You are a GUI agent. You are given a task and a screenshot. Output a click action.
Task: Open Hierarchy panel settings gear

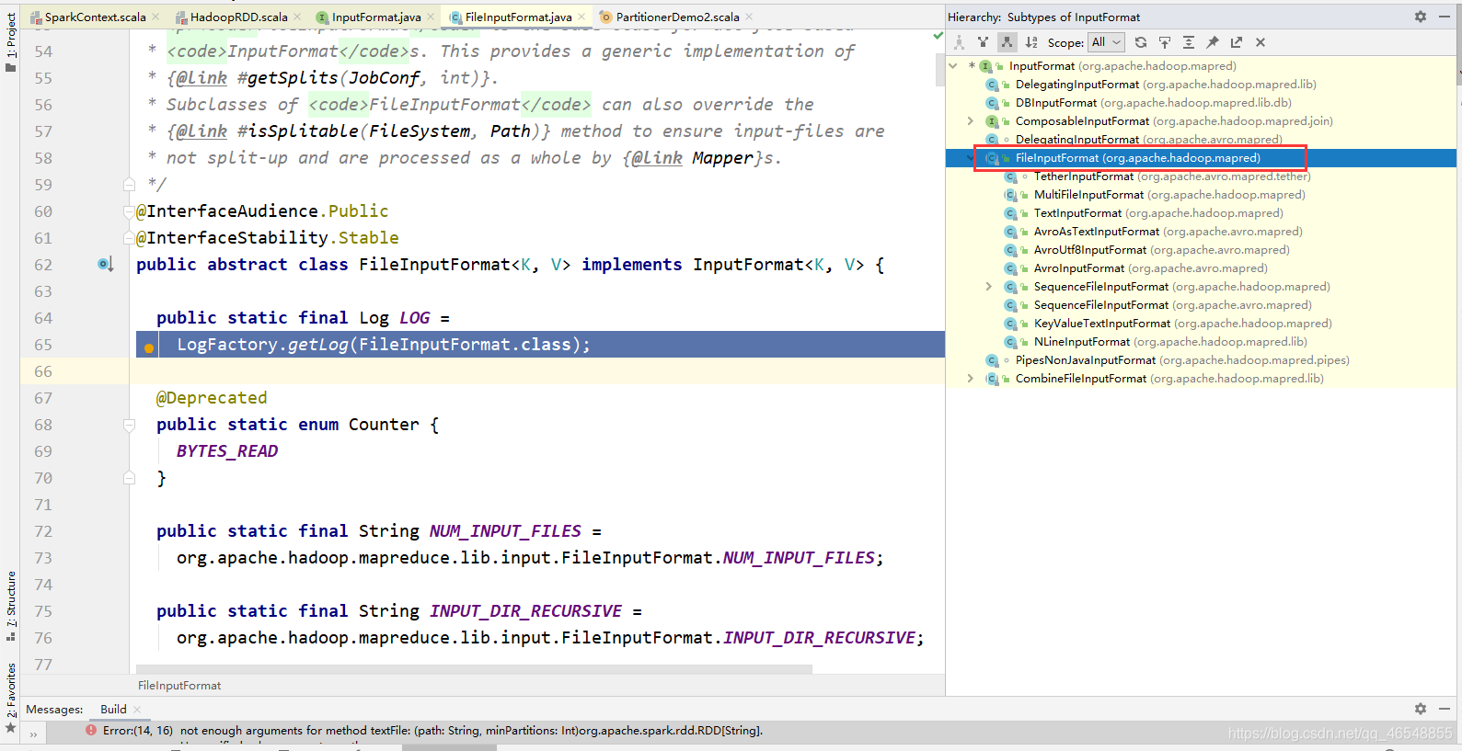tap(1421, 17)
